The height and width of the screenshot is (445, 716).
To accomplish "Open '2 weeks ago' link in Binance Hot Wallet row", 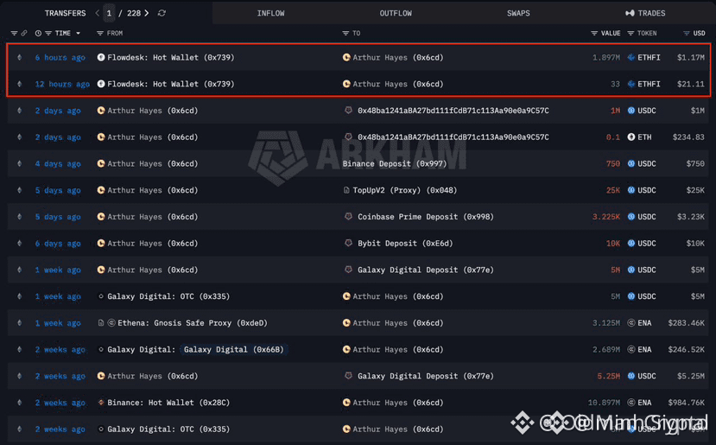I will pos(60,403).
